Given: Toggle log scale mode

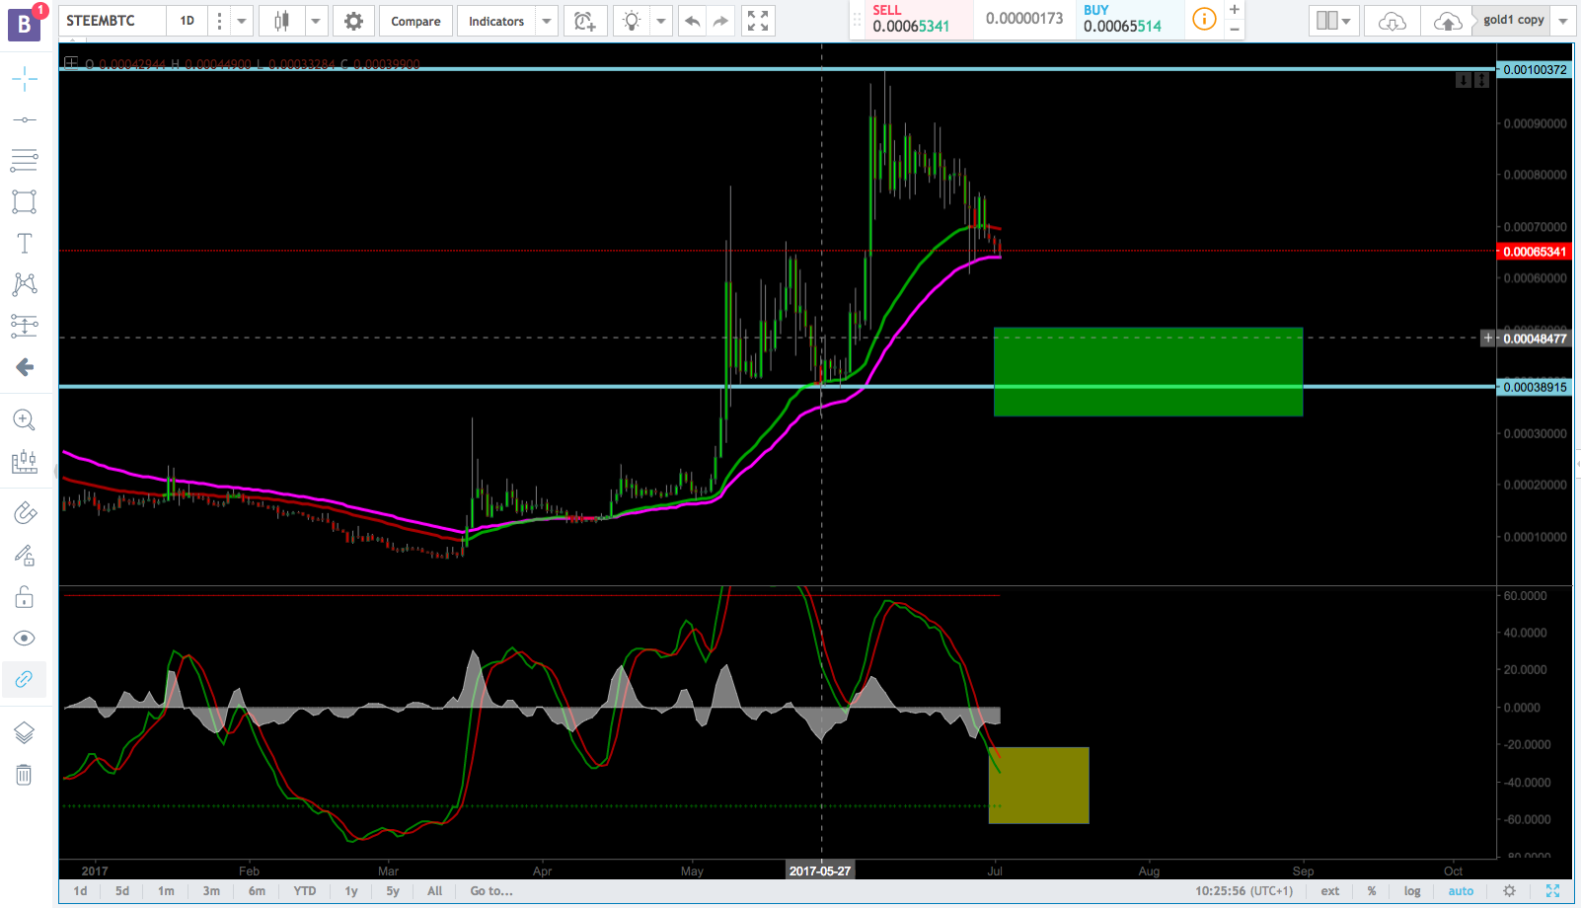Looking at the screenshot, I should click(1412, 891).
